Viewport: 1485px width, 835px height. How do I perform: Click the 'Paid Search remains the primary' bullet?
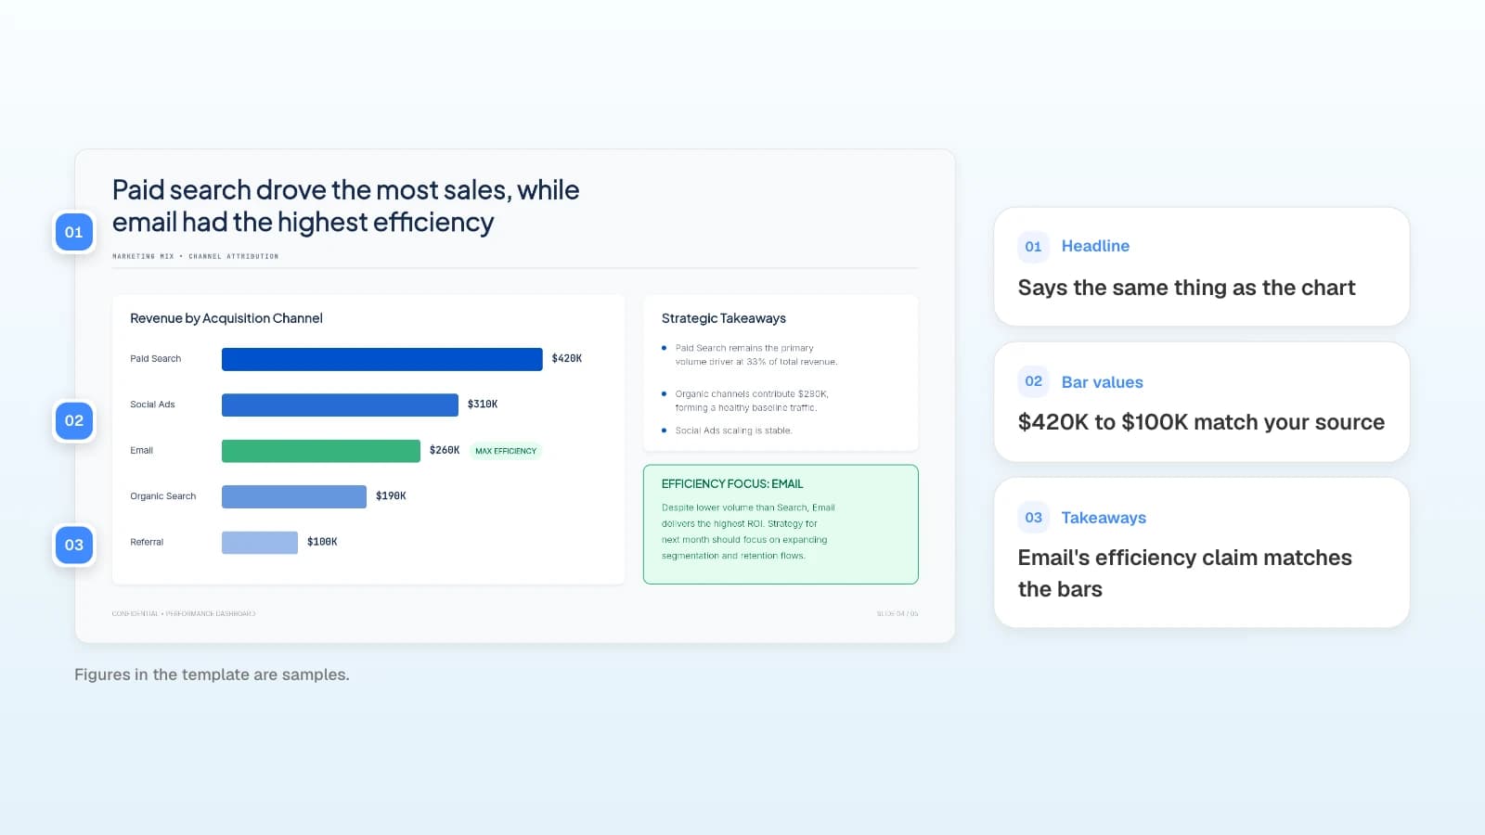point(755,355)
